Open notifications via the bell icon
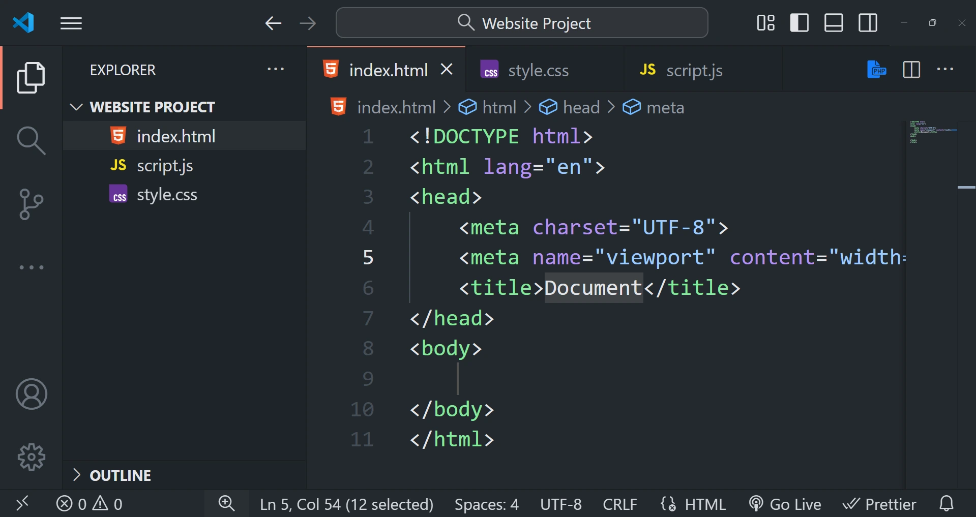 (x=947, y=503)
